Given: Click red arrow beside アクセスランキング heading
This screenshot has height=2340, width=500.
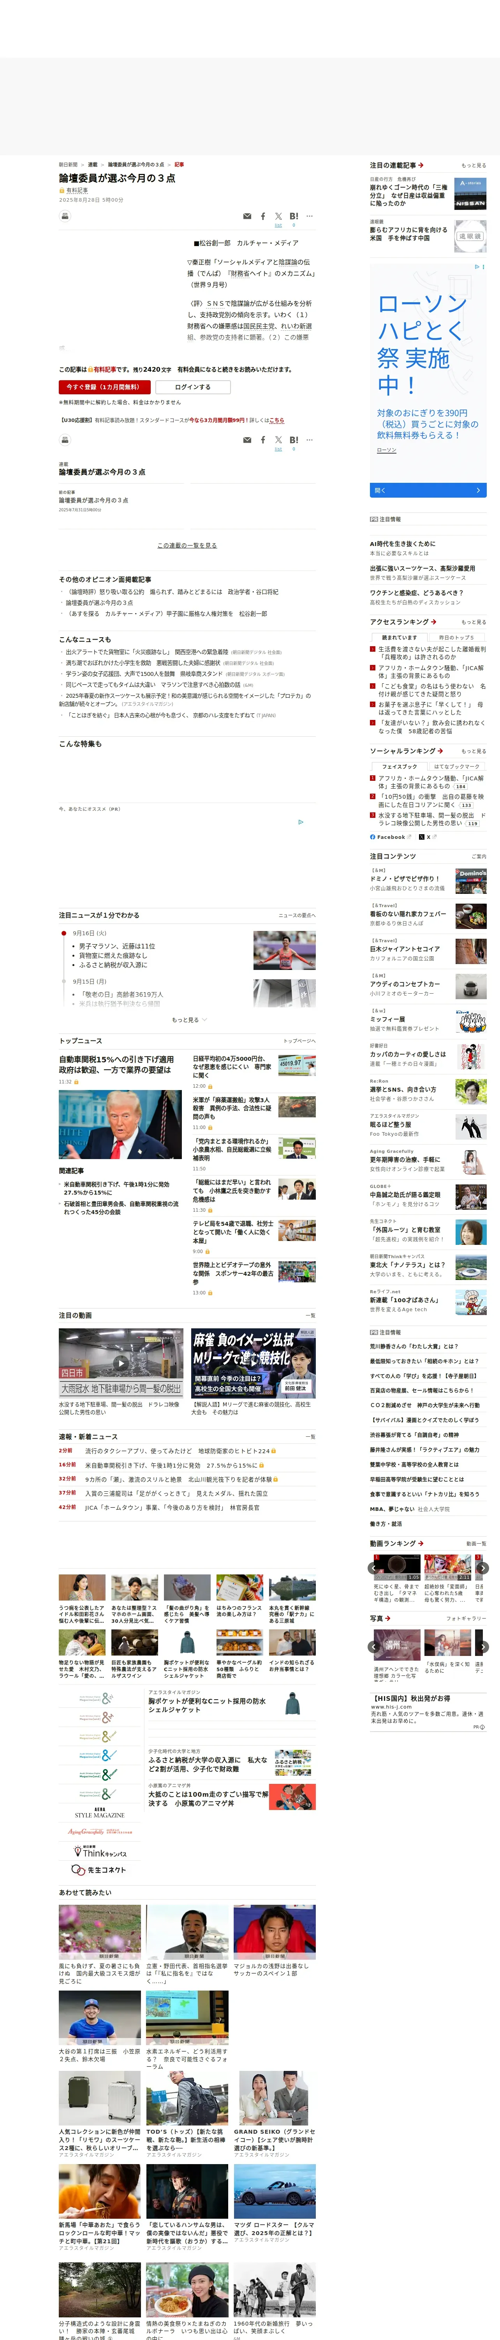Looking at the screenshot, I should 434,621.
